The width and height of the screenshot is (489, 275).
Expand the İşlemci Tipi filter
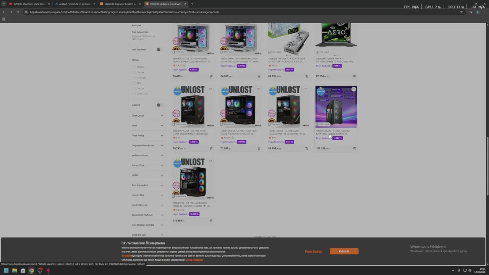[x=147, y=195]
